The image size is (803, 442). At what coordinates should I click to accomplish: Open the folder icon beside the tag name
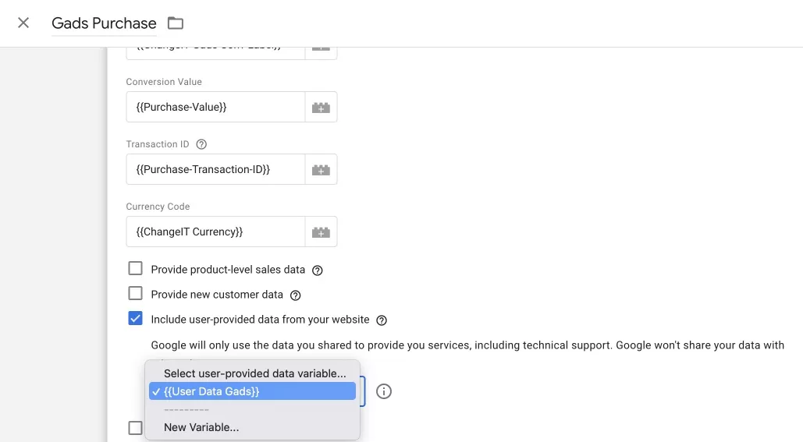[x=175, y=23]
